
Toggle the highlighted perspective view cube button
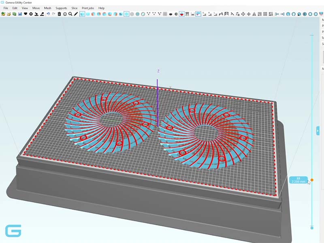[82, 14]
